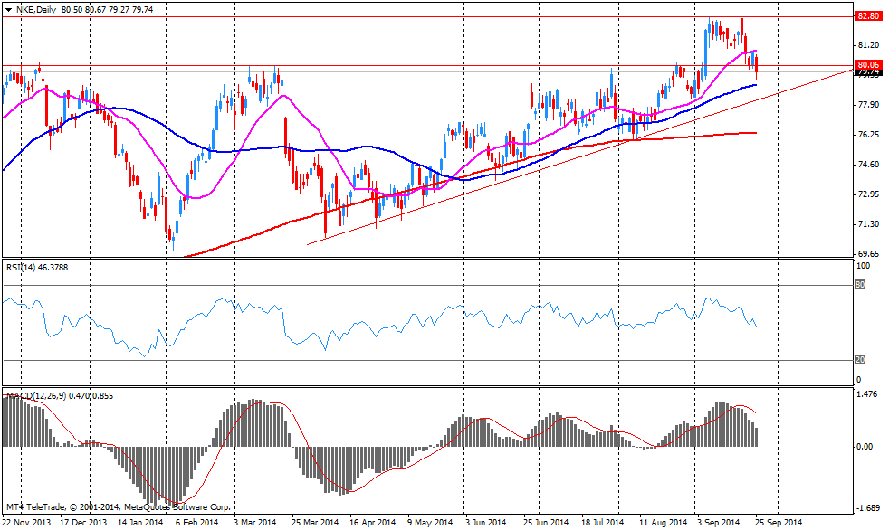889x530 pixels.
Task: Click the 20 level marker on RSI scale
Action: 859,360
